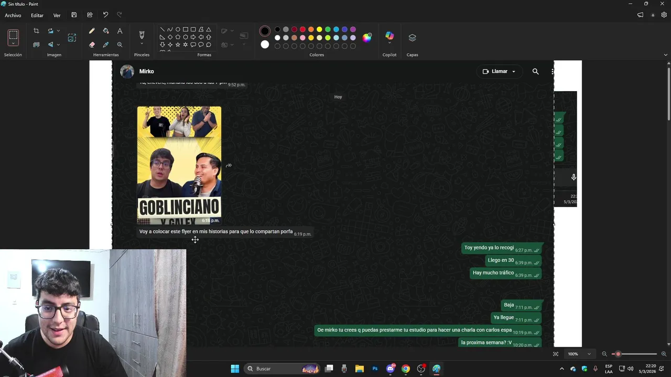The width and height of the screenshot is (671, 377).
Task: Zoom out with the minus magnifier
Action: point(604,354)
